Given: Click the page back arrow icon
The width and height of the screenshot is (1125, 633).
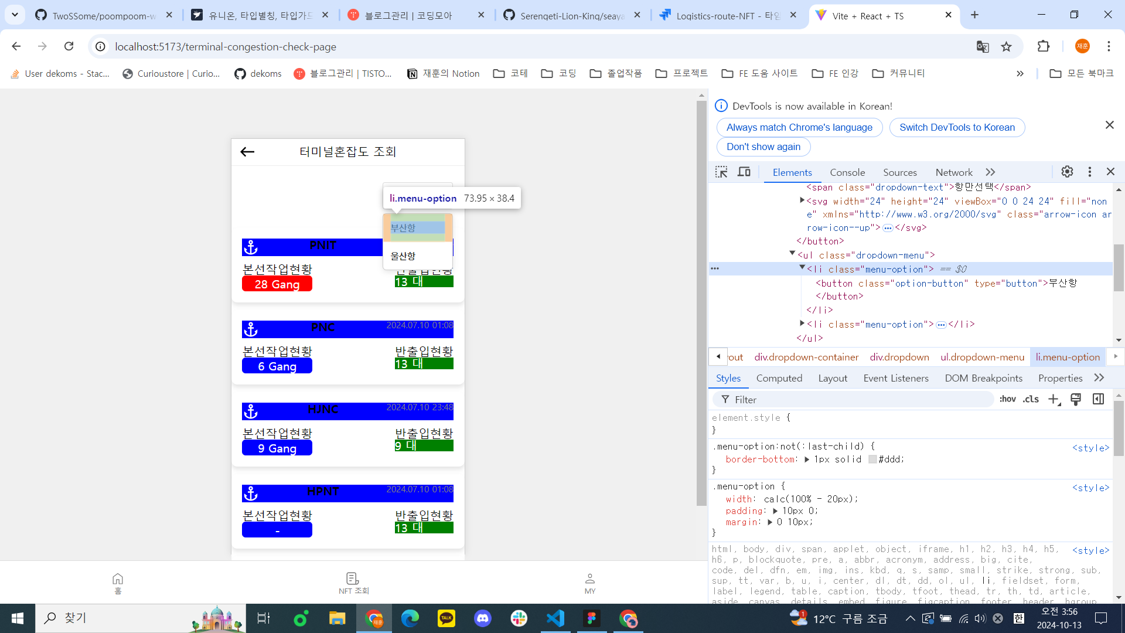Looking at the screenshot, I should 247,152.
